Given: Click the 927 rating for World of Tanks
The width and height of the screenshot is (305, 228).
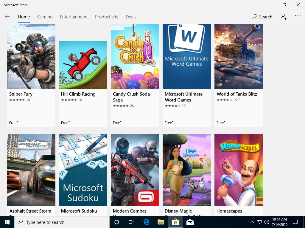Looking at the screenshot, I should (x=228, y=100).
